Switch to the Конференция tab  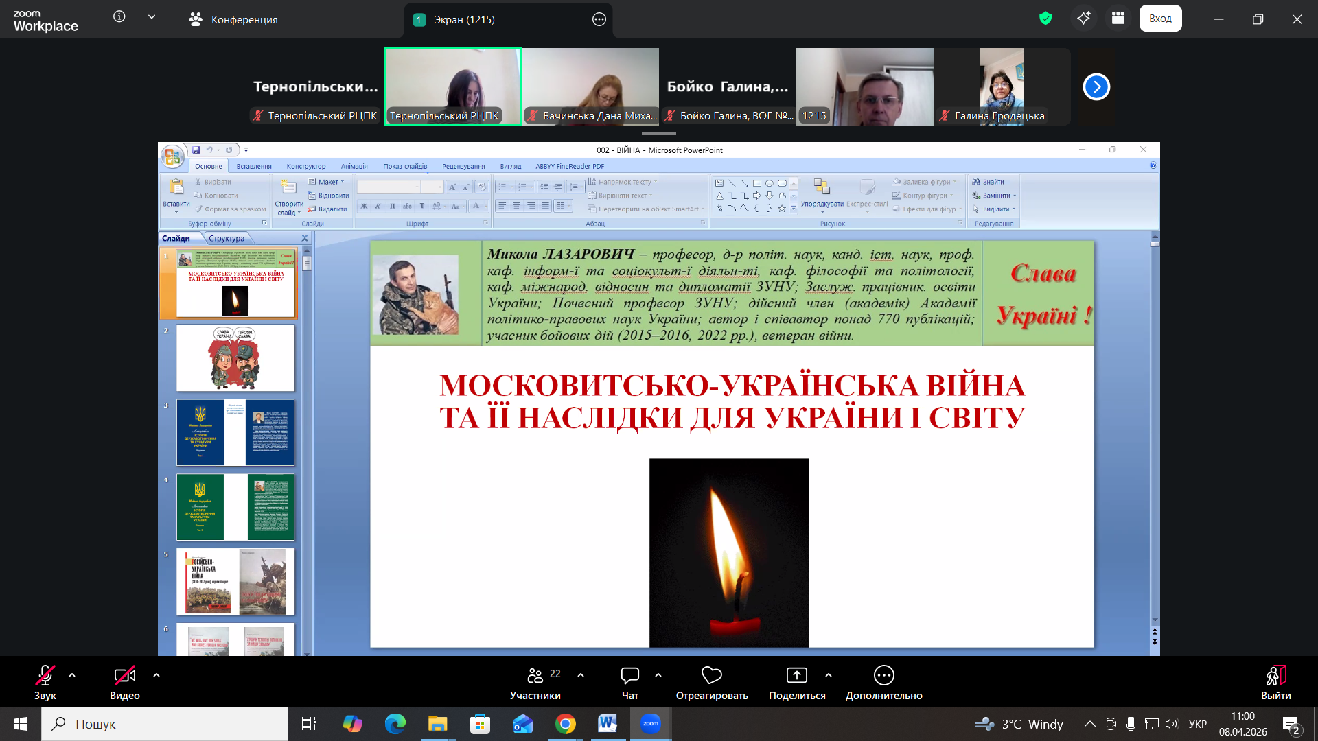click(x=233, y=19)
